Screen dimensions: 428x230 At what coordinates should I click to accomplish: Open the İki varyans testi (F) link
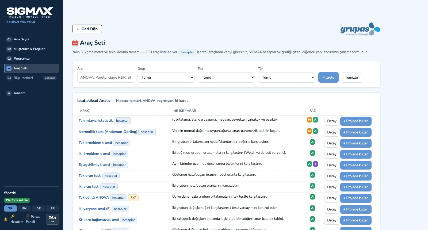coord(94,209)
